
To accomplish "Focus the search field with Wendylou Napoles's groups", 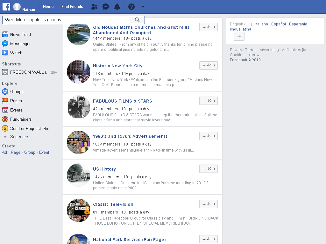I will (x=66, y=20).
